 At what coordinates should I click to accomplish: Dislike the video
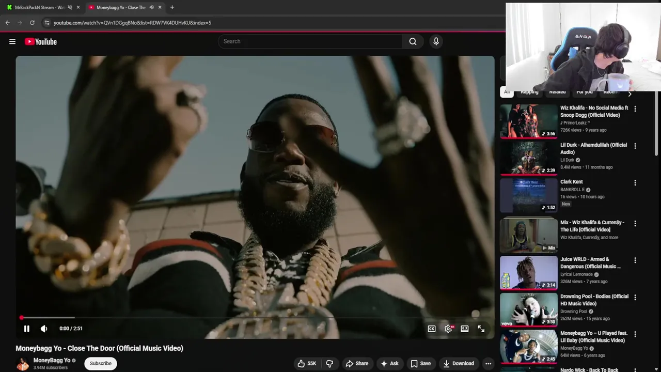[x=329, y=364]
